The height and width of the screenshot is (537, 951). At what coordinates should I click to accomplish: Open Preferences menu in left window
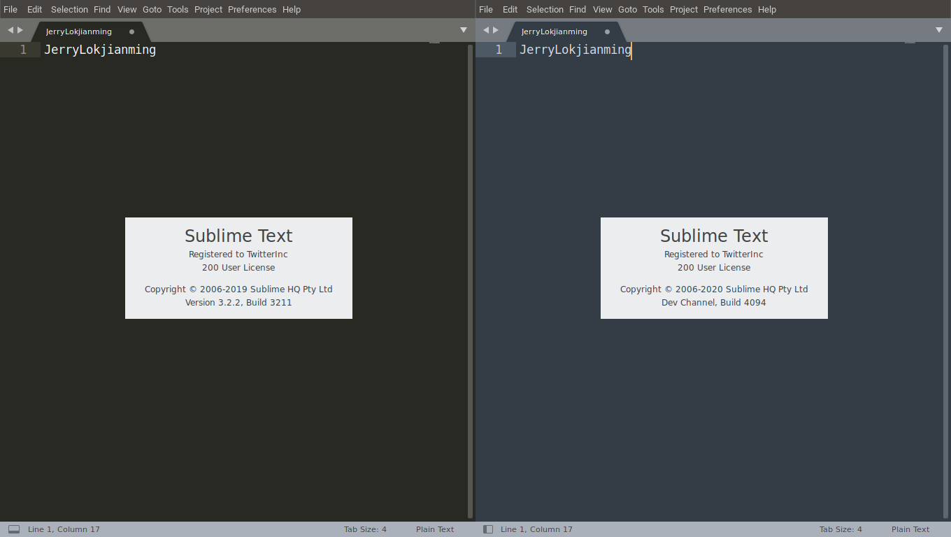[252, 9]
